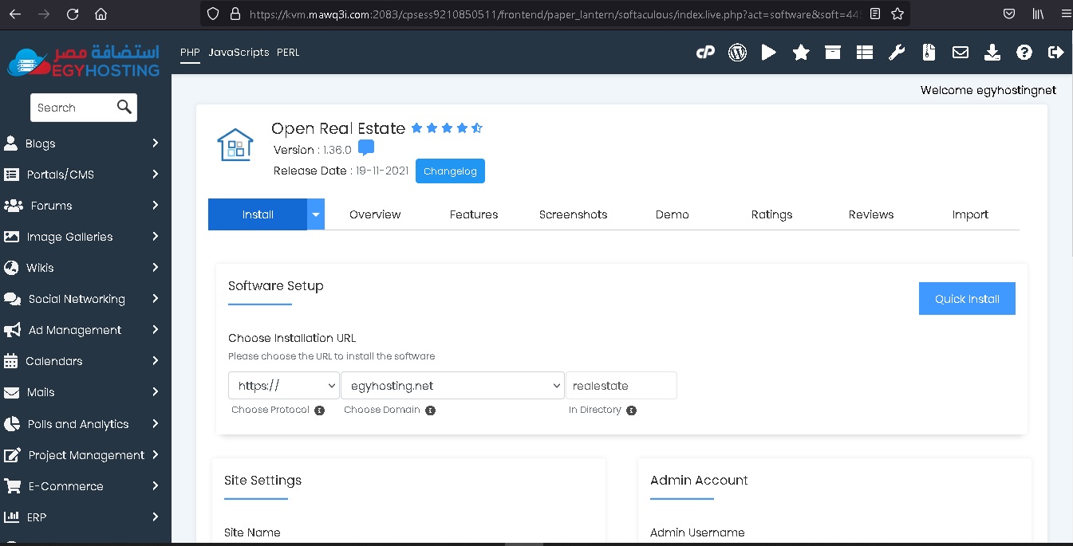Click the version comment bubble icon
The image size is (1073, 546).
pyautogui.click(x=366, y=148)
